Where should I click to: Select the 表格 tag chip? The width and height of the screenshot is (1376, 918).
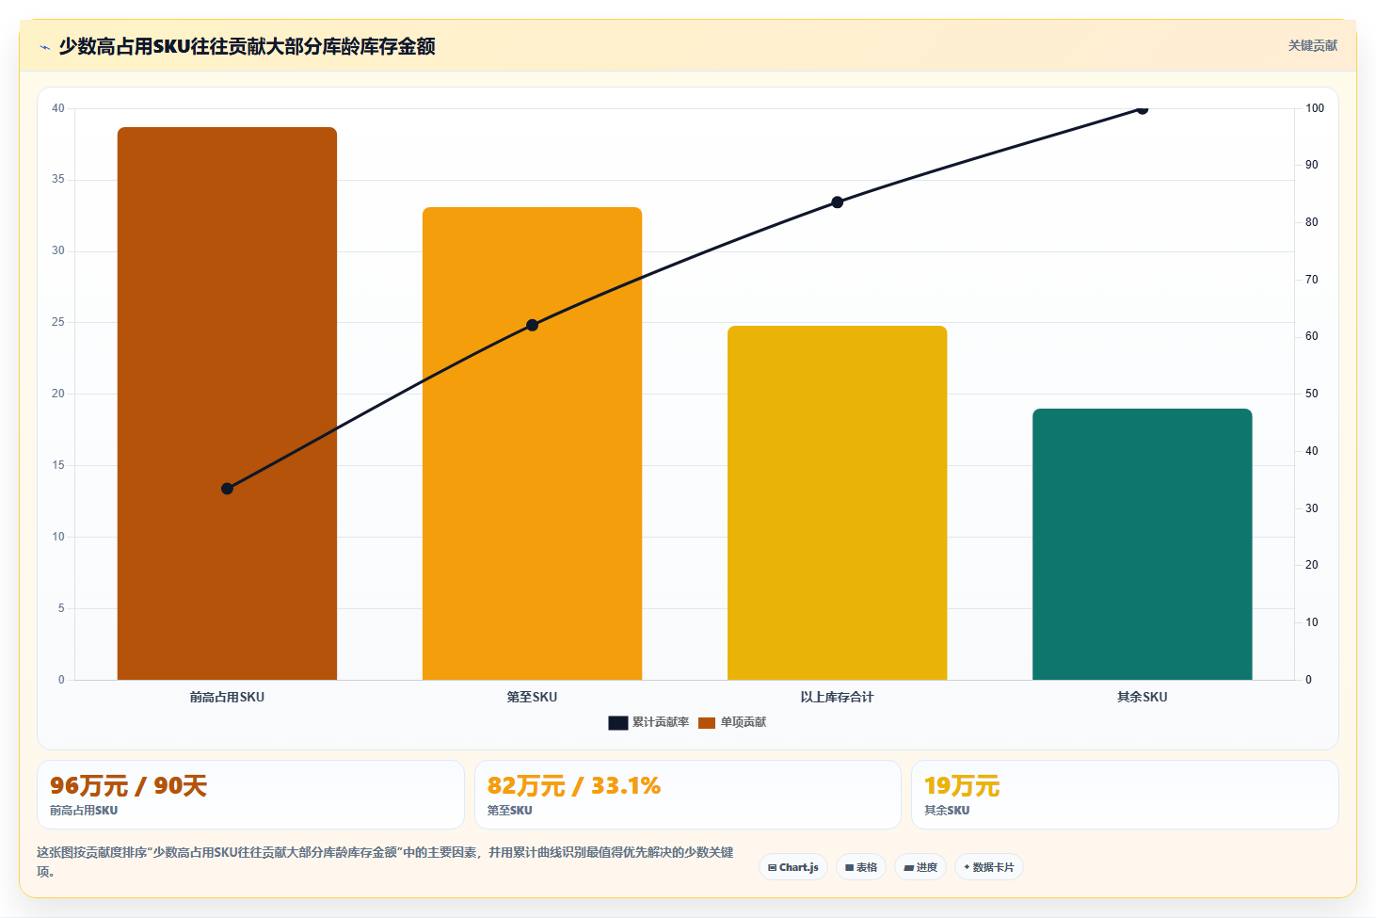pos(861,867)
